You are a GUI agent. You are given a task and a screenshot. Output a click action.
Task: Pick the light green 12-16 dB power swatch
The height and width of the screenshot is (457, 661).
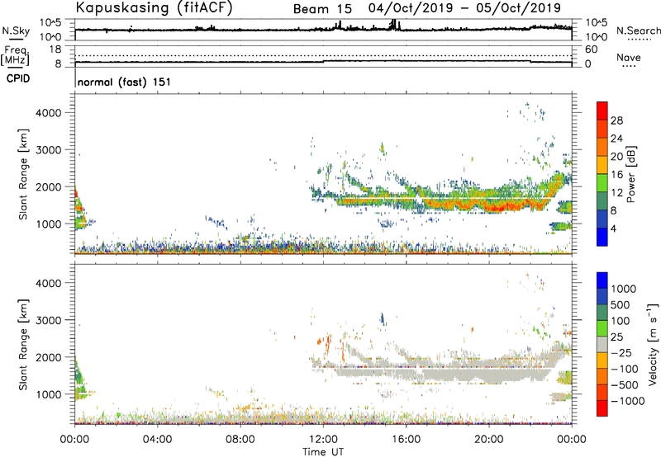[x=602, y=183]
